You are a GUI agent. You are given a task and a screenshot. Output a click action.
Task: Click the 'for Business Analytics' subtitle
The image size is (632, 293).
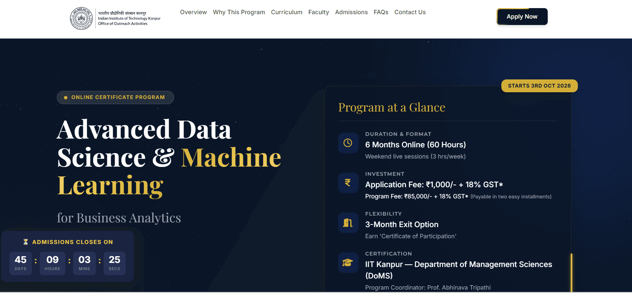click(x=119, y=218)
